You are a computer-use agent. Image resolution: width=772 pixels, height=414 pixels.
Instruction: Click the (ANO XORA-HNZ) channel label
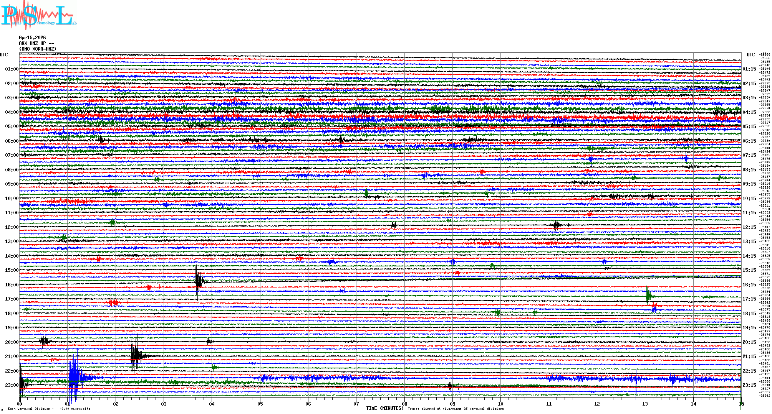coord(38,49)
